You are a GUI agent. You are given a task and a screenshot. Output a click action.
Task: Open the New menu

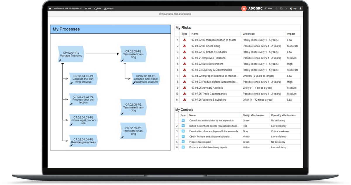[87, 8]
